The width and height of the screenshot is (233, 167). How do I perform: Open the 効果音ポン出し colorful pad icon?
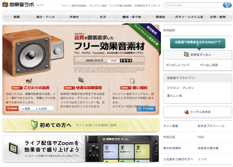pos(186,54)
